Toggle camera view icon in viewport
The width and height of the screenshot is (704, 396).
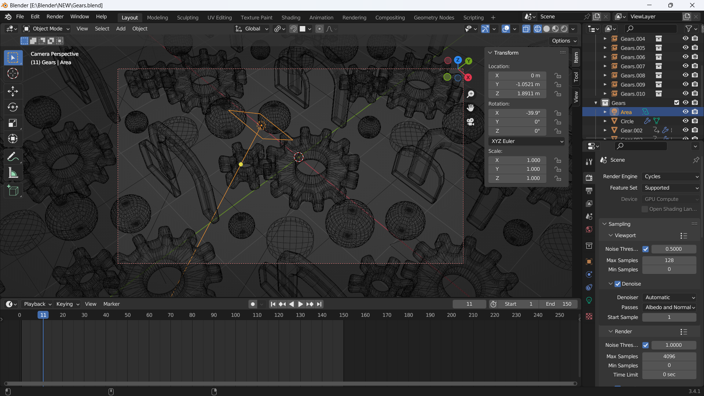[x=470, y=122]
